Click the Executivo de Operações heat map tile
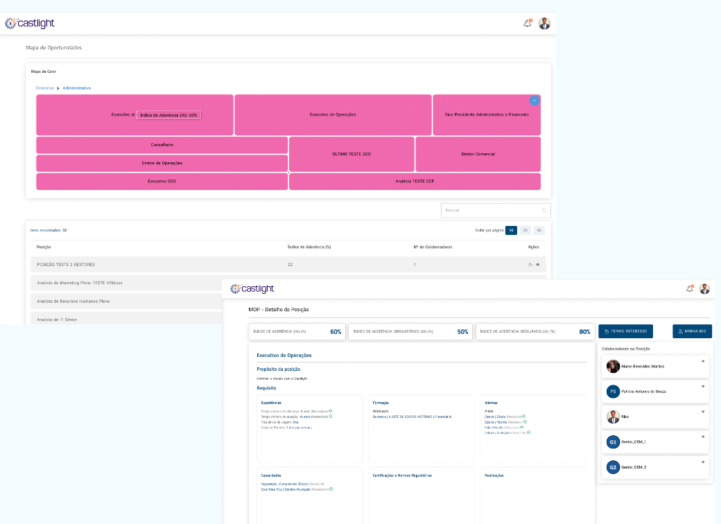The height and width of the screenshot is (524, 721). pos(333,114)
